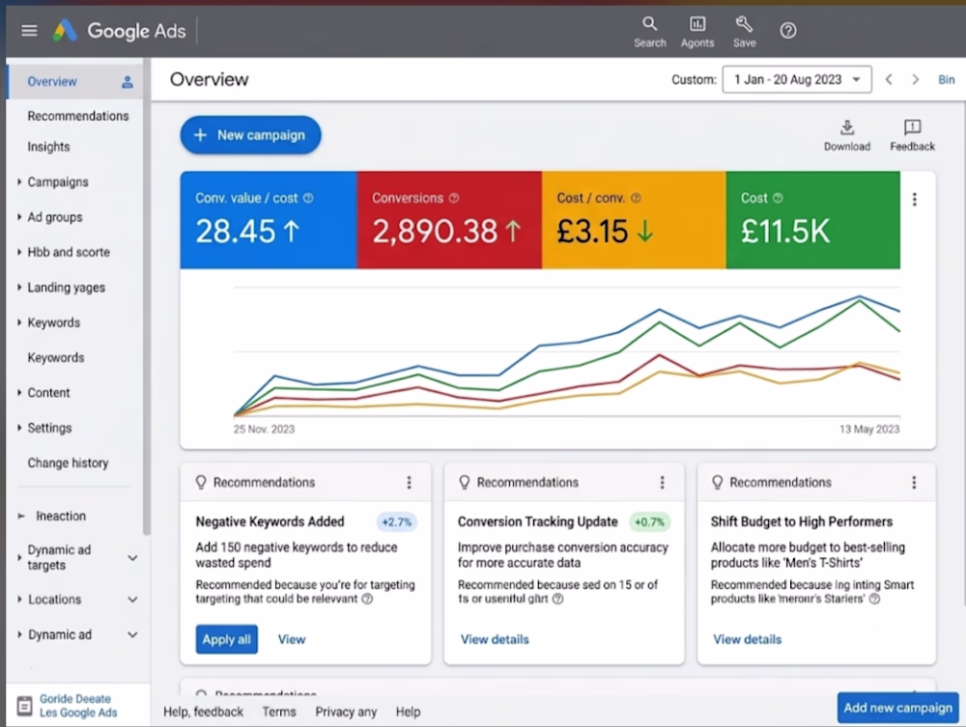Select the yellow Cost / conv. tile
The height and width of the screenshot is (727, 966).
pyautogui.click(x=634, y=220)
